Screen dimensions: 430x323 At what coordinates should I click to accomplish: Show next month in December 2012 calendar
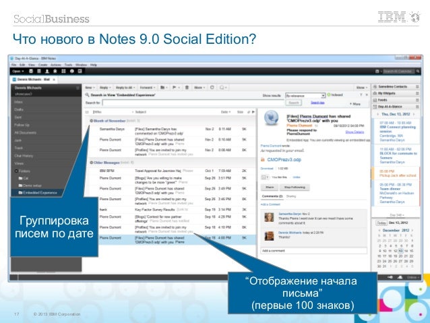tap(412, 231)
